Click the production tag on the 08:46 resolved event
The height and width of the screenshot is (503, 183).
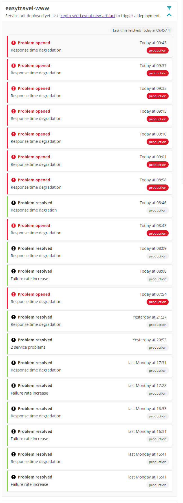click(x=157, y=210)
